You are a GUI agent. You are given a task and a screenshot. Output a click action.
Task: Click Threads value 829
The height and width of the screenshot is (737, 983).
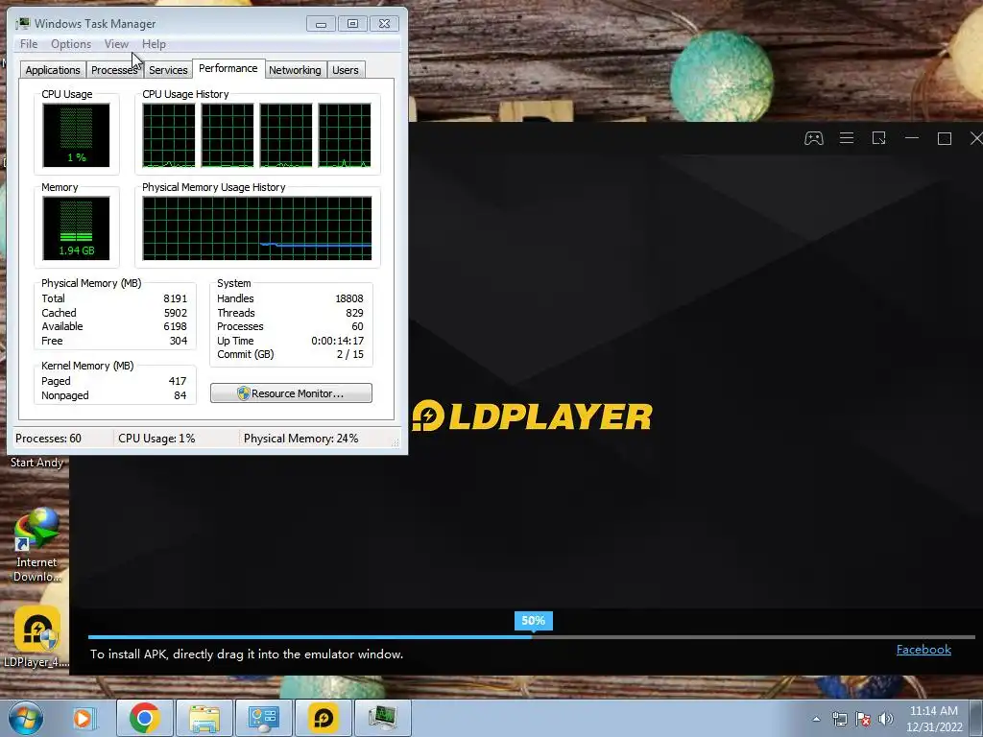click(x=355, y=313)
